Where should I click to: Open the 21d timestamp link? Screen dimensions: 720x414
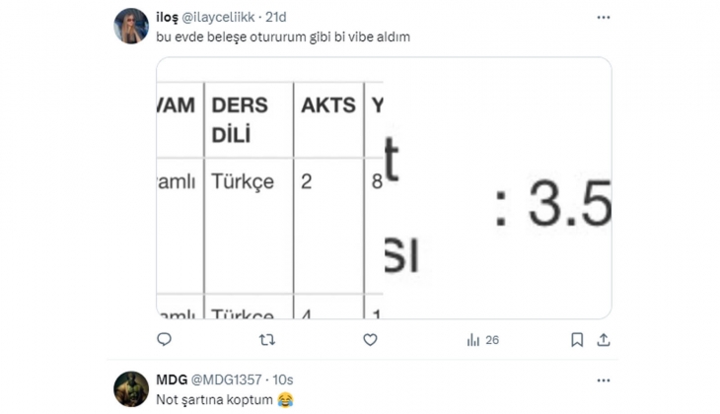(277, 18)
